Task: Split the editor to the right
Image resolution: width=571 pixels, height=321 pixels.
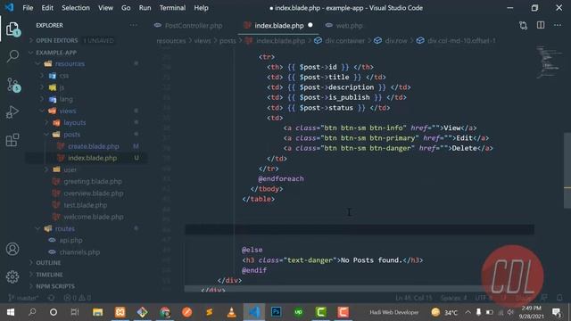Action: tap(541, 25)
